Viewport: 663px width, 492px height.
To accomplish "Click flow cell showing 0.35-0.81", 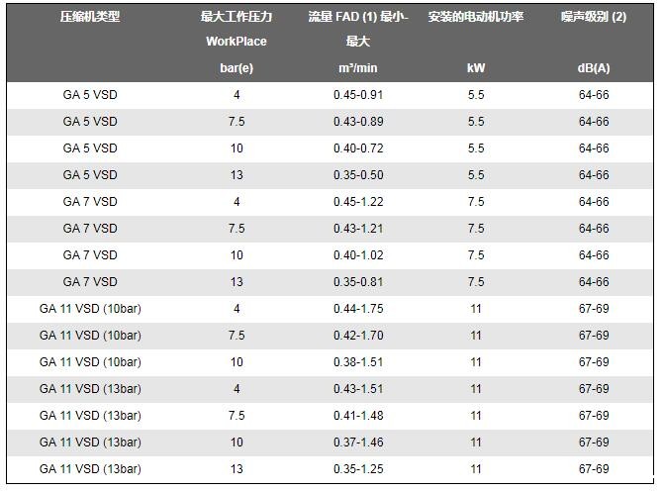I will (357, 282).
